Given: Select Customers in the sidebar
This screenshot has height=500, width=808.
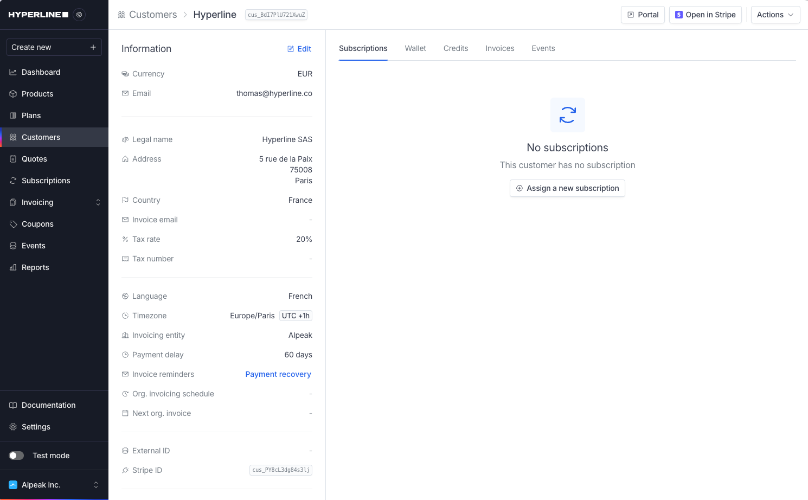Looking at the screenshot, I should [x=54, y=137].
